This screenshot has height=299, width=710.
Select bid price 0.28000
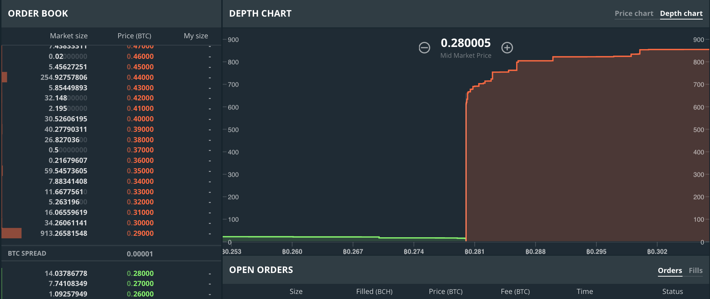coord(140,273)
